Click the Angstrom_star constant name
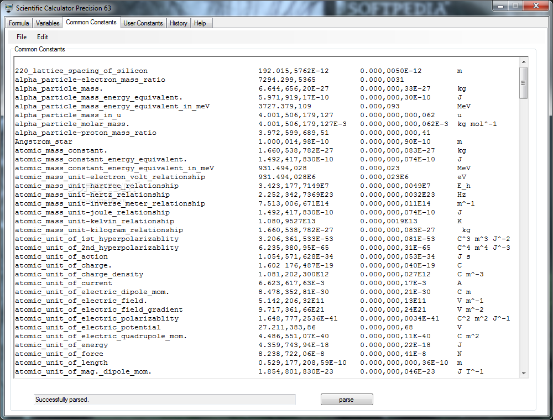The height and width of the screenshot is (420, 553). point(43,141)
